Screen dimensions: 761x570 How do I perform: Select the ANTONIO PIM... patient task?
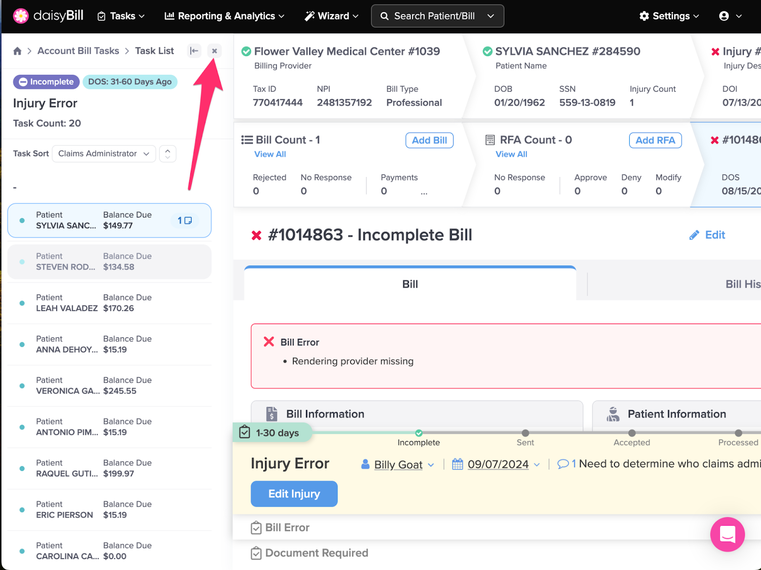(x=109, y=427)
